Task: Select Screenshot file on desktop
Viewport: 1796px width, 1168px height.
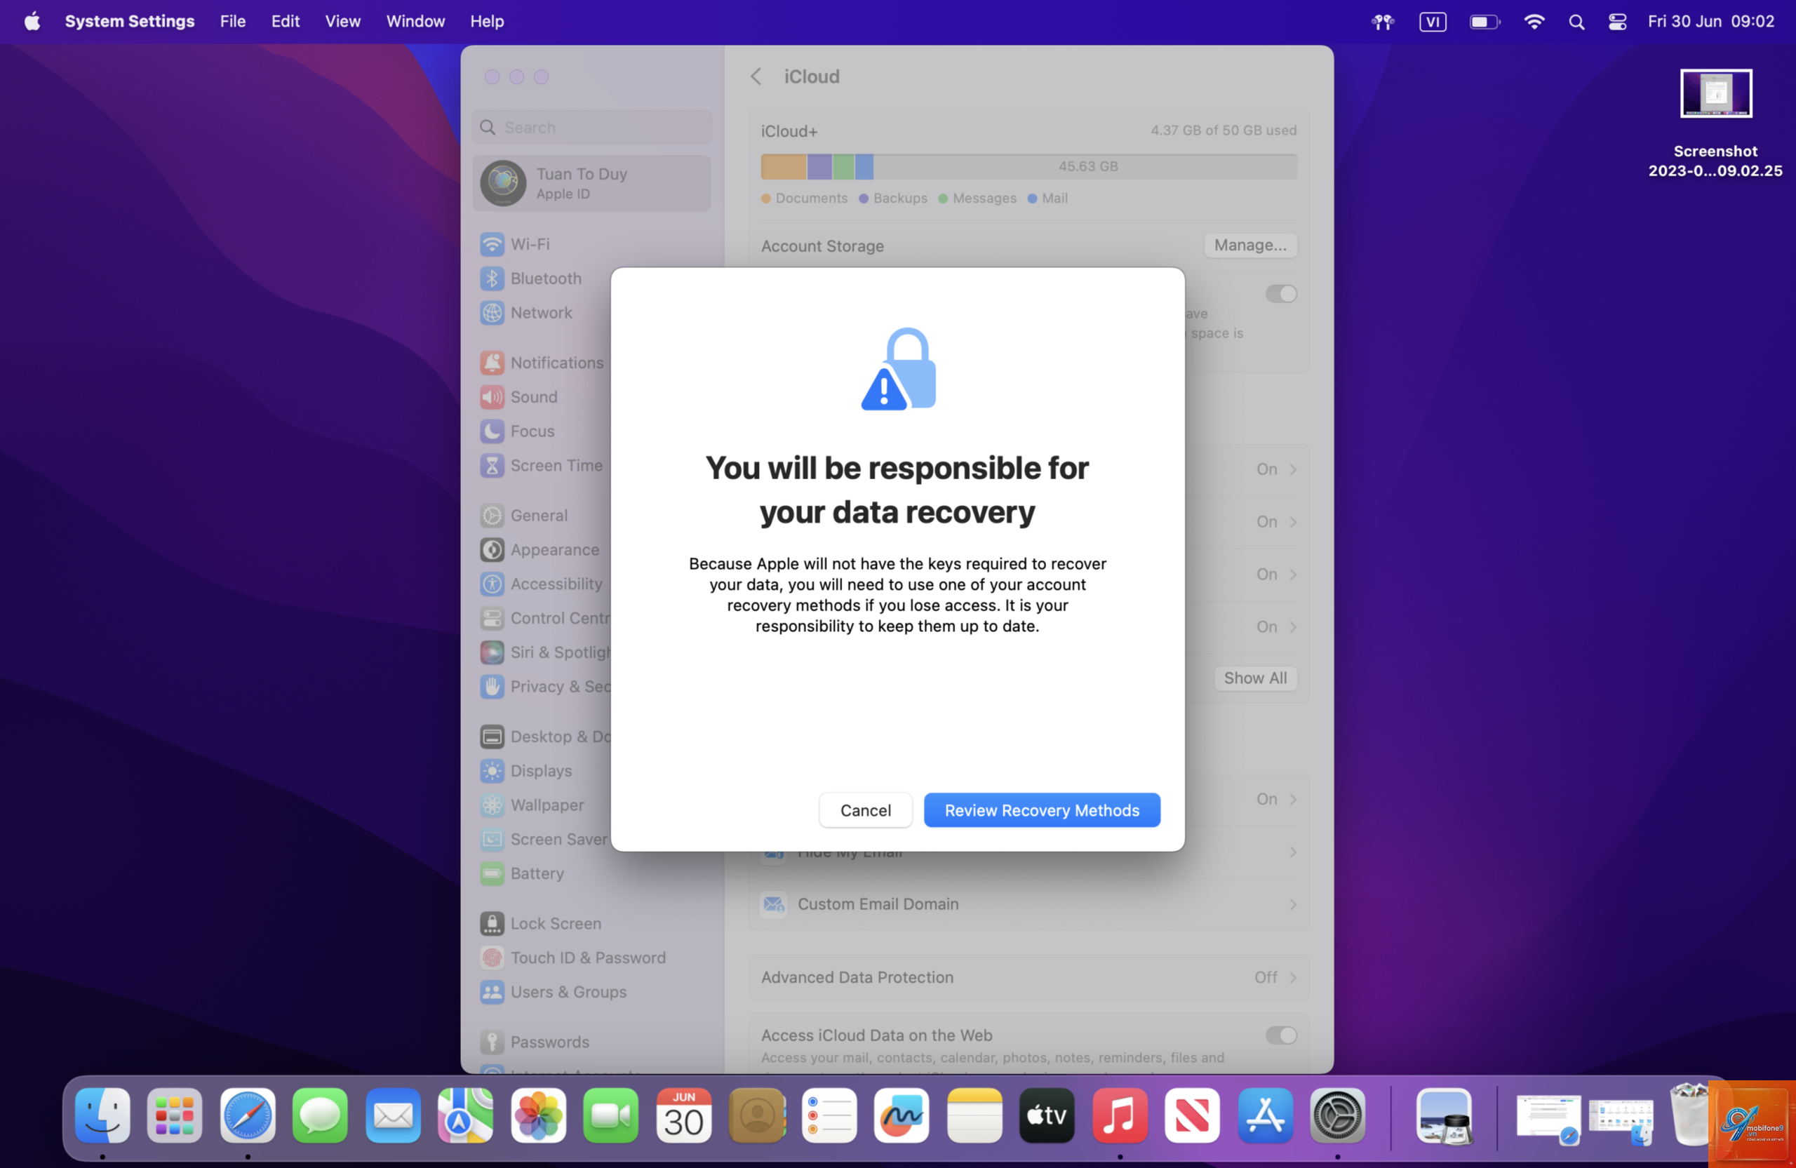Action: 1715,123
